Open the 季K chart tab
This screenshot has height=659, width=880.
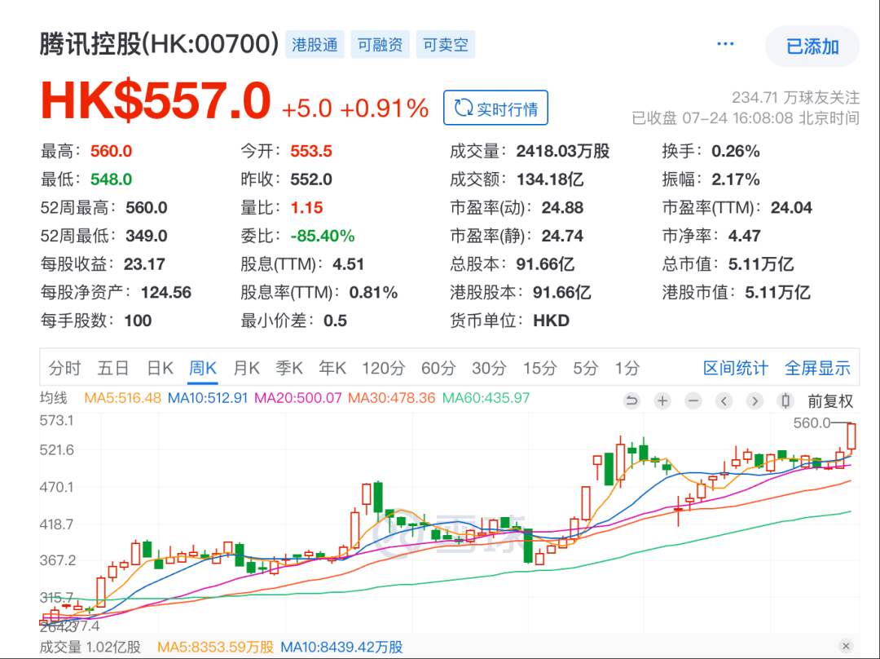click(x=289, y=368)
